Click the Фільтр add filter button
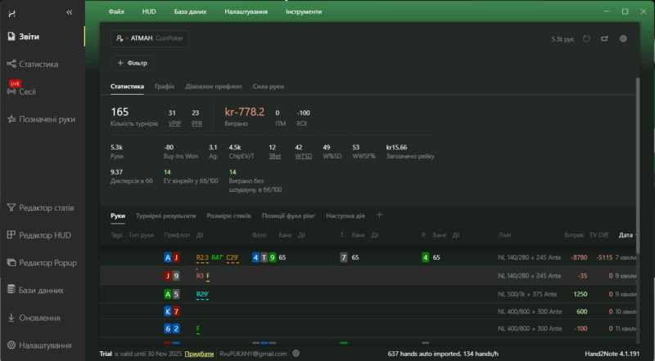 click(x=132, y=62)
